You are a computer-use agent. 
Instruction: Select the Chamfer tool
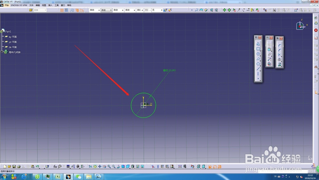pyautogui.click(x=279, y=50)
